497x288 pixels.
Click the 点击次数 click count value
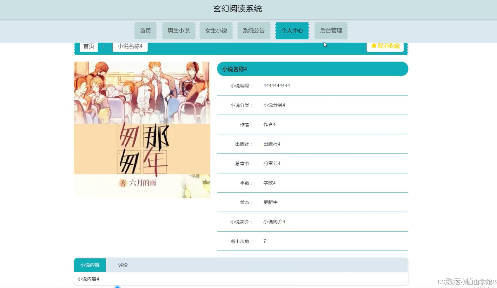[264, 241]
